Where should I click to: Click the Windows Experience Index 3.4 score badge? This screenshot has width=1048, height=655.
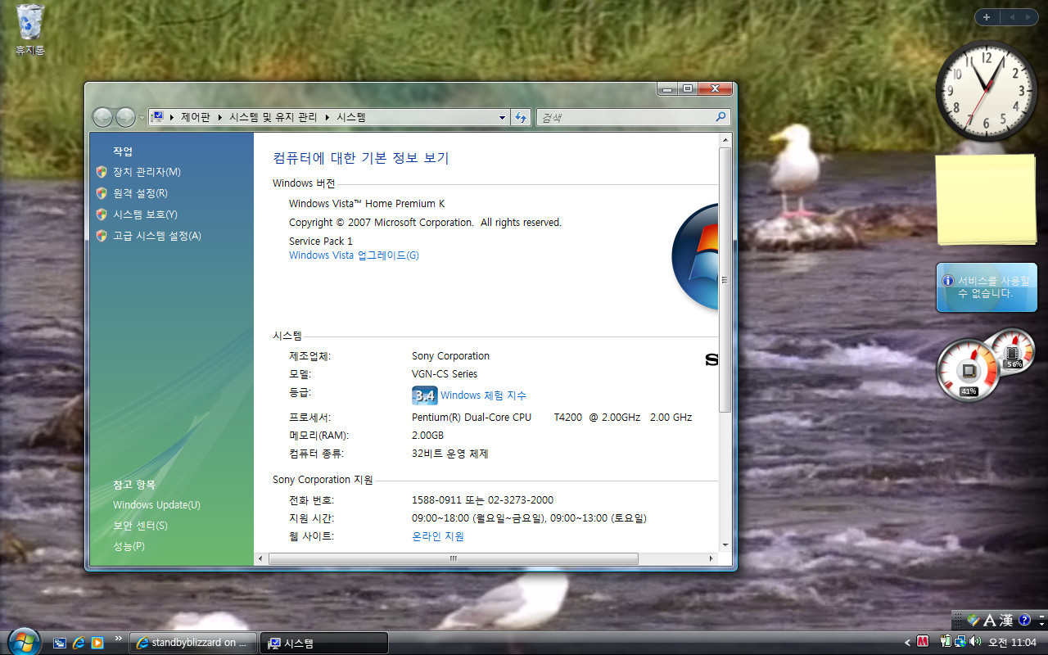tap(424, 395)
